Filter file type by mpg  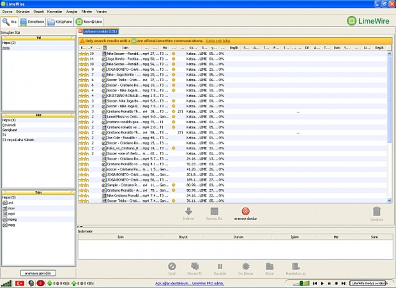(x=38, y=225)
